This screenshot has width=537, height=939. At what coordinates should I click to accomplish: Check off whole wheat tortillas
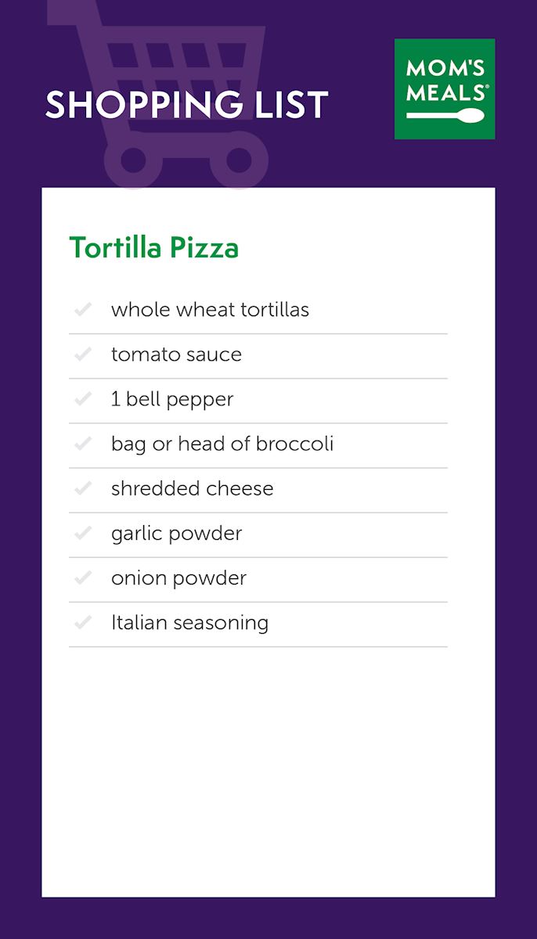coord(82,310)
